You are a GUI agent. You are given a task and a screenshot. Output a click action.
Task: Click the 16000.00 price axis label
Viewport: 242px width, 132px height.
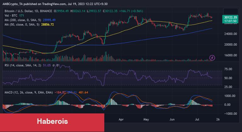[230, 55]
